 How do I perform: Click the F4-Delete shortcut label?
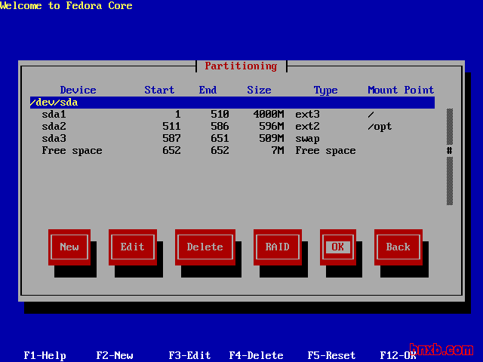coord(256,355)
